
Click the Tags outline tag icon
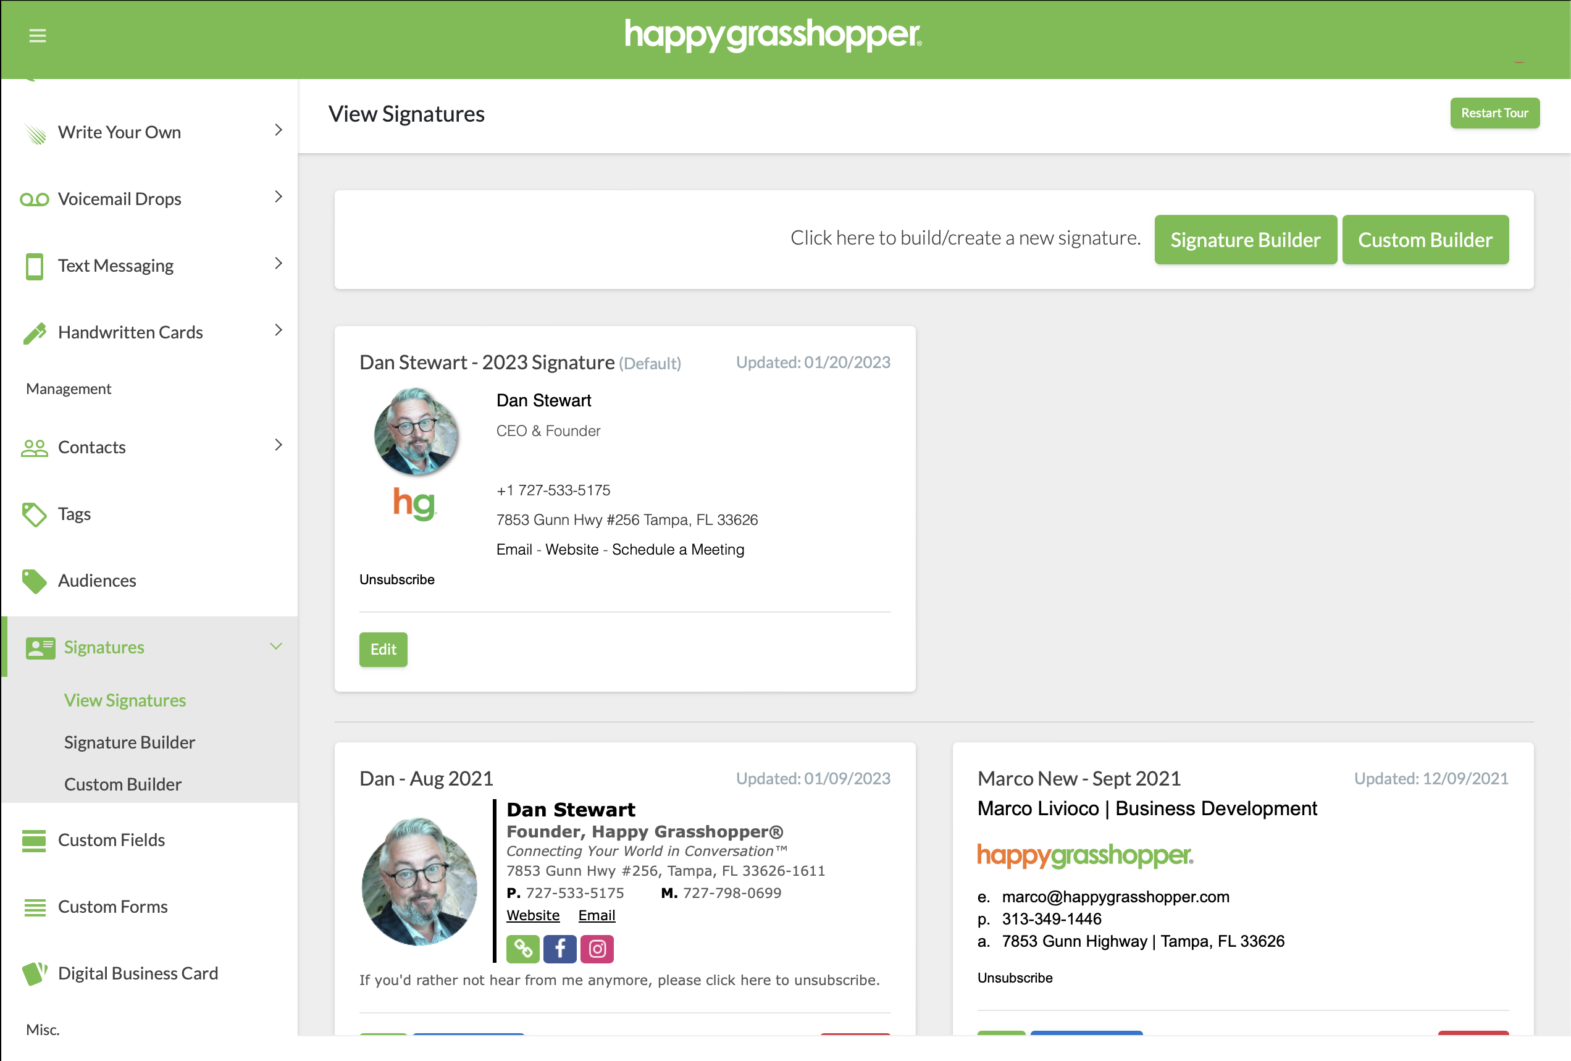tap(35, 514)
